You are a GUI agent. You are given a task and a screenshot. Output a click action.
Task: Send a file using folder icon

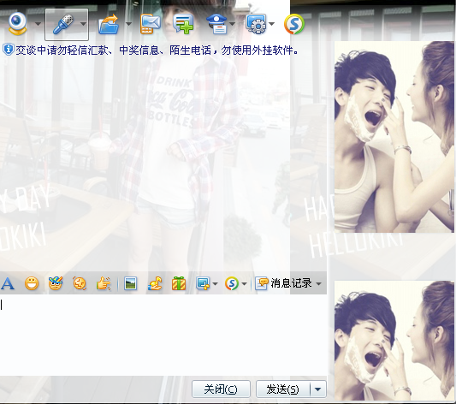point(109,25)
